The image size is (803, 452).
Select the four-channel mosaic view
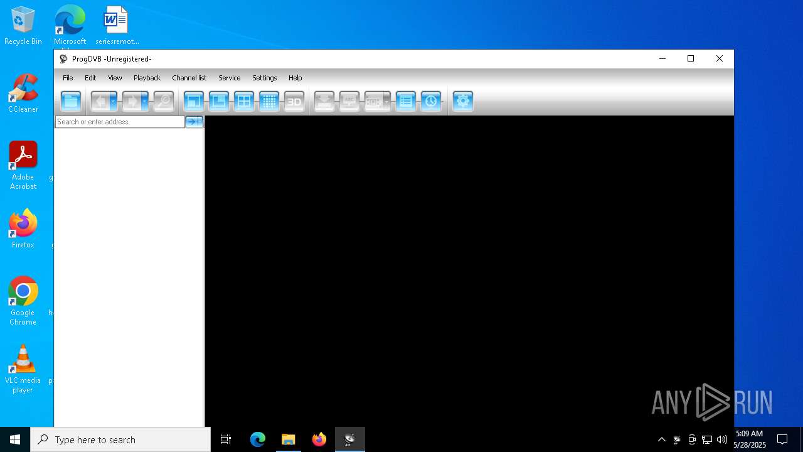[x=244, y=101]
